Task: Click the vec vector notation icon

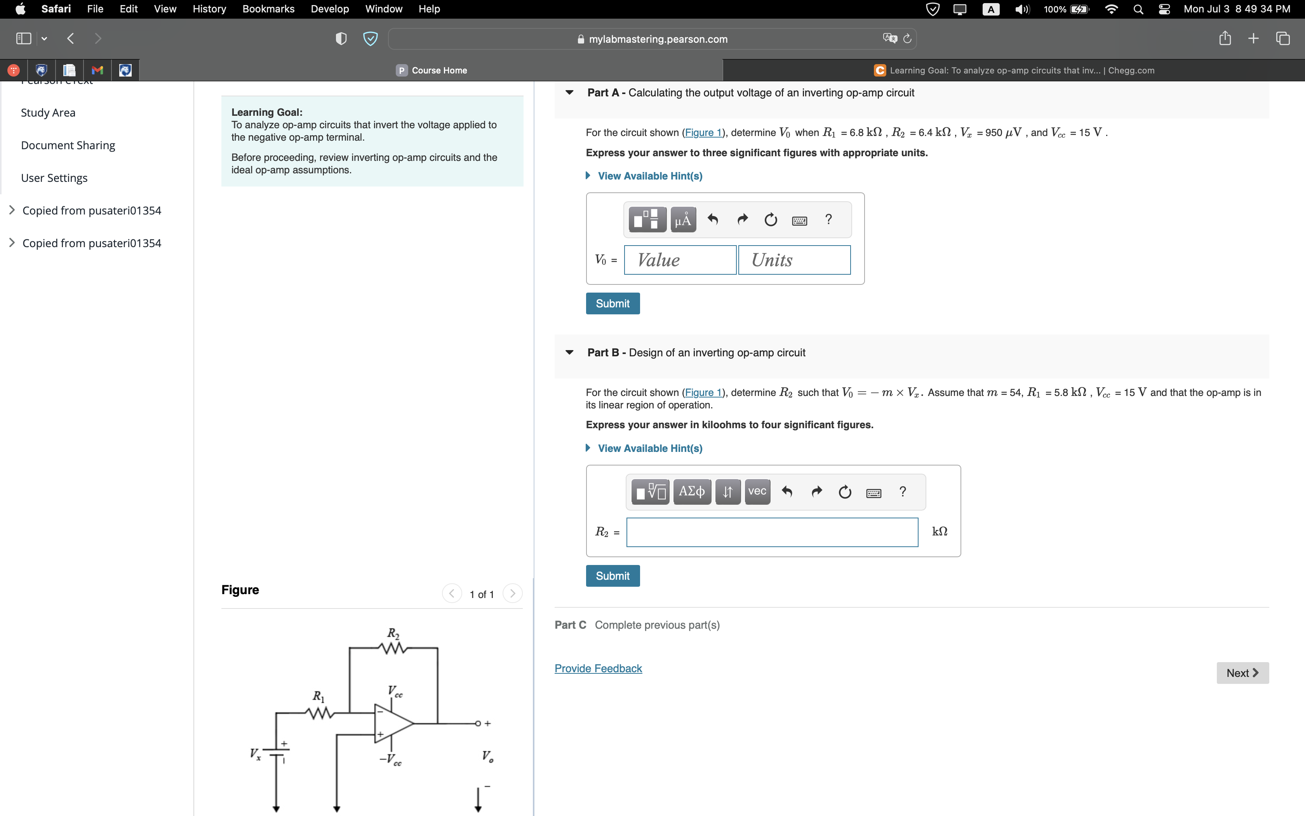Action: 757,492
